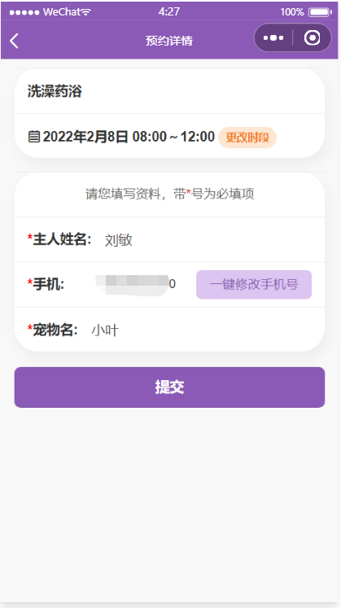This screenshot has height=608, width=341.
Task: Tap the 4:27 clock in status bar
Action: coord(169,11)
